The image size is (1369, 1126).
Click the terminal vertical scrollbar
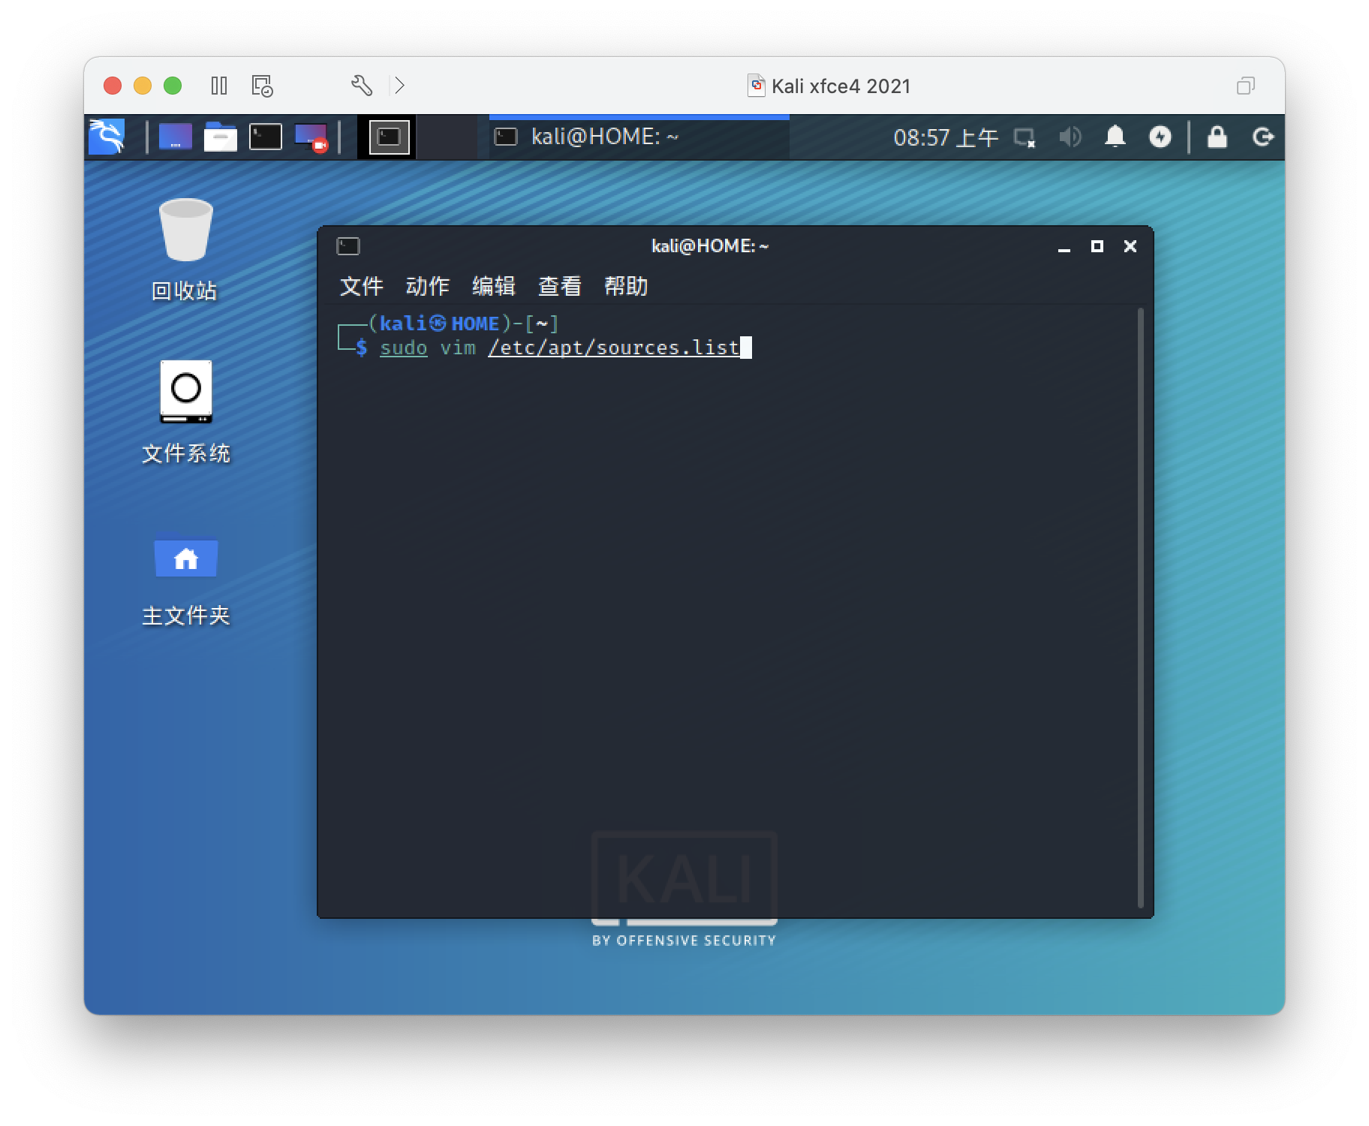(x=1141, y=608)
